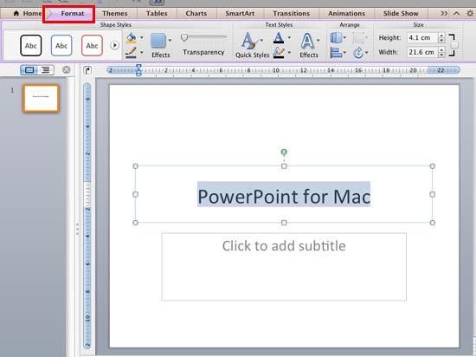Click the Align objects icon
Viewport: 476px width, 357px height.
click(x=336, y=53)
